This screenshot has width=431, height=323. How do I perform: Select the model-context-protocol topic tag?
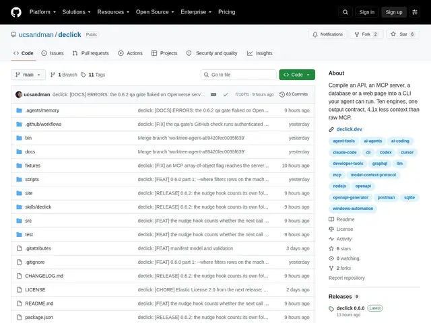373,175
